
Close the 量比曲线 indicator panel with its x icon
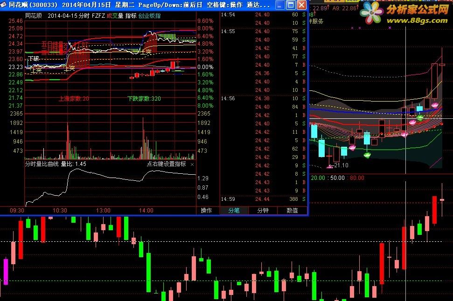click(x=192, y=164)
